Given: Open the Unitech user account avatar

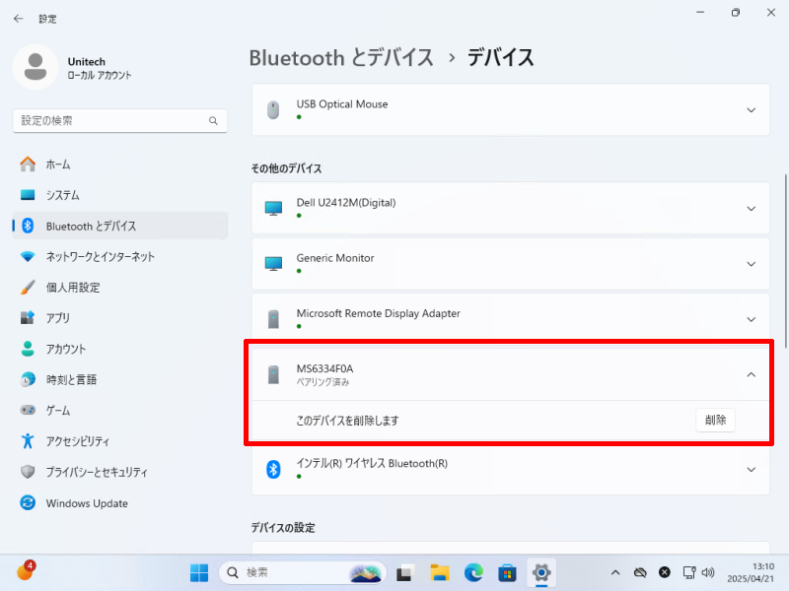Looking at the screenshot, I should tap(36, 67).
